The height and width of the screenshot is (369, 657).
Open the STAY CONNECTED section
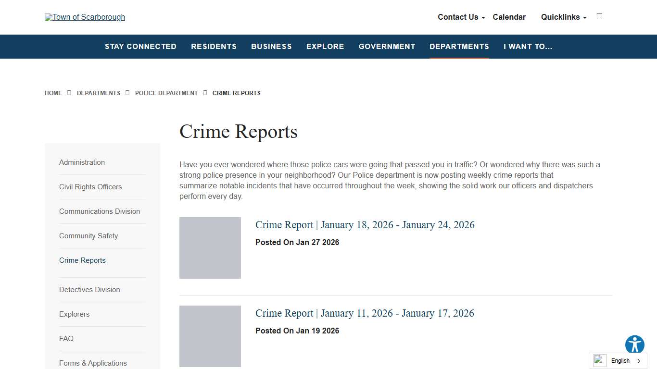click(140, 47)
